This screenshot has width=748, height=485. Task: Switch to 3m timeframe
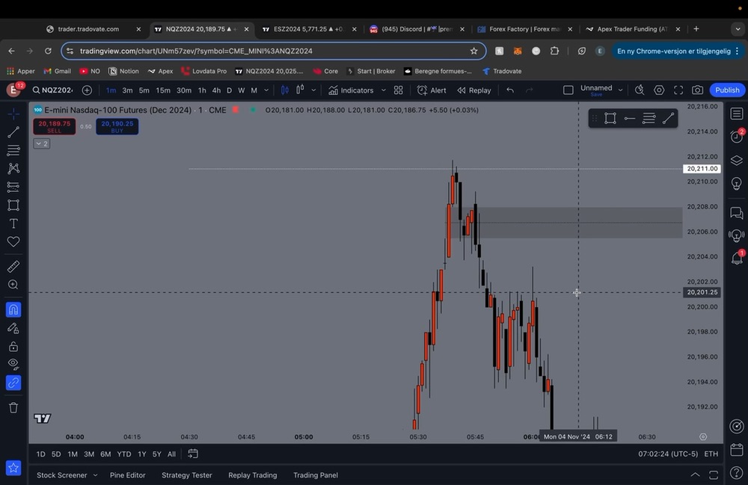(x=127, y=90)
